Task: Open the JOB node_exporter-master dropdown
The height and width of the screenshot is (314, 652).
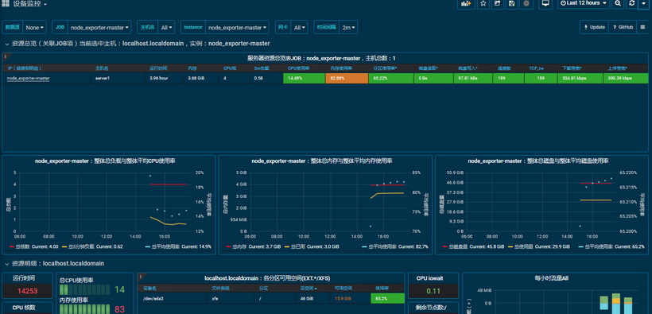Action: pos(99,28)
